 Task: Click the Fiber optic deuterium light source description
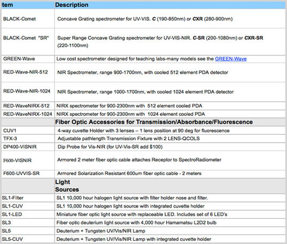tap(136, 223)
